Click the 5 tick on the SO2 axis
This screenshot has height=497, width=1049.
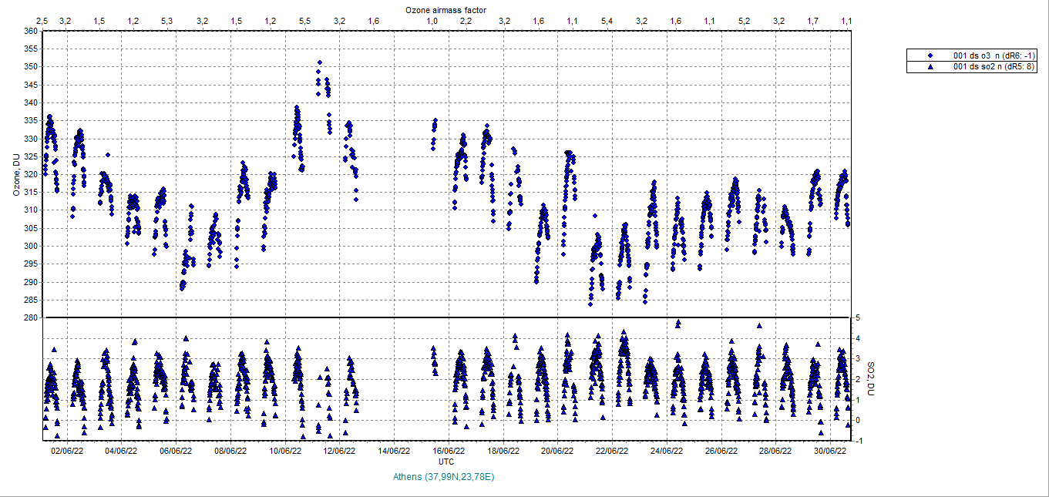(x=858, y=317)
